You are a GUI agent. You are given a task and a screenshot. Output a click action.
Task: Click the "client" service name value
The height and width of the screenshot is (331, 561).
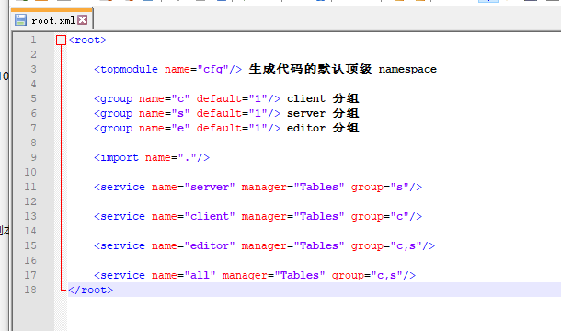[x=210, y=216]
